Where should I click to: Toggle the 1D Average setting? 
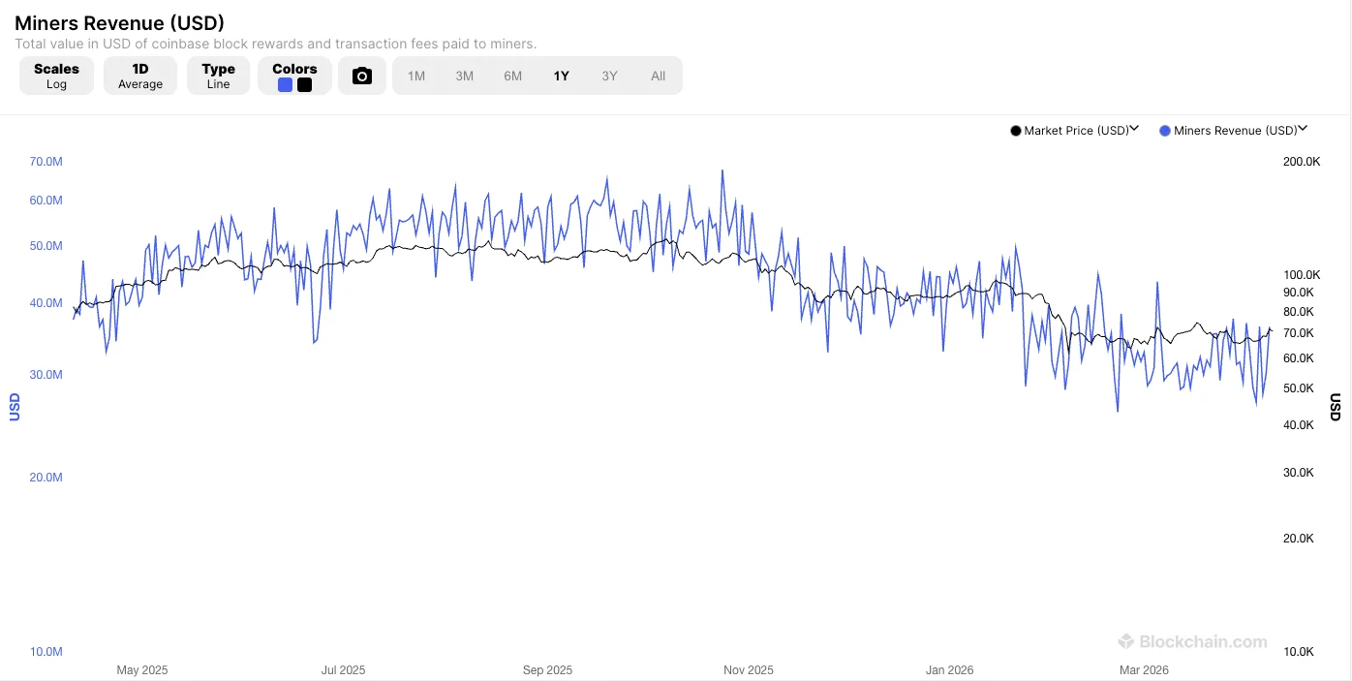[140, 76]
